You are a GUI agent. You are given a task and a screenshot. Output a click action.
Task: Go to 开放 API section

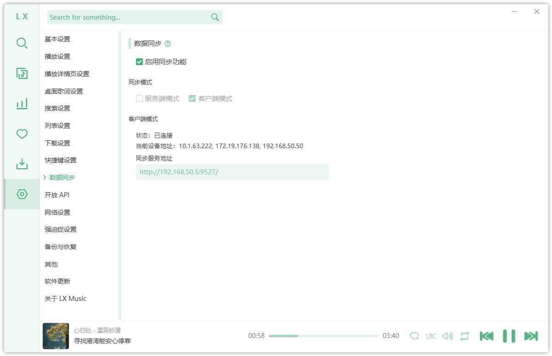(57, 195)
